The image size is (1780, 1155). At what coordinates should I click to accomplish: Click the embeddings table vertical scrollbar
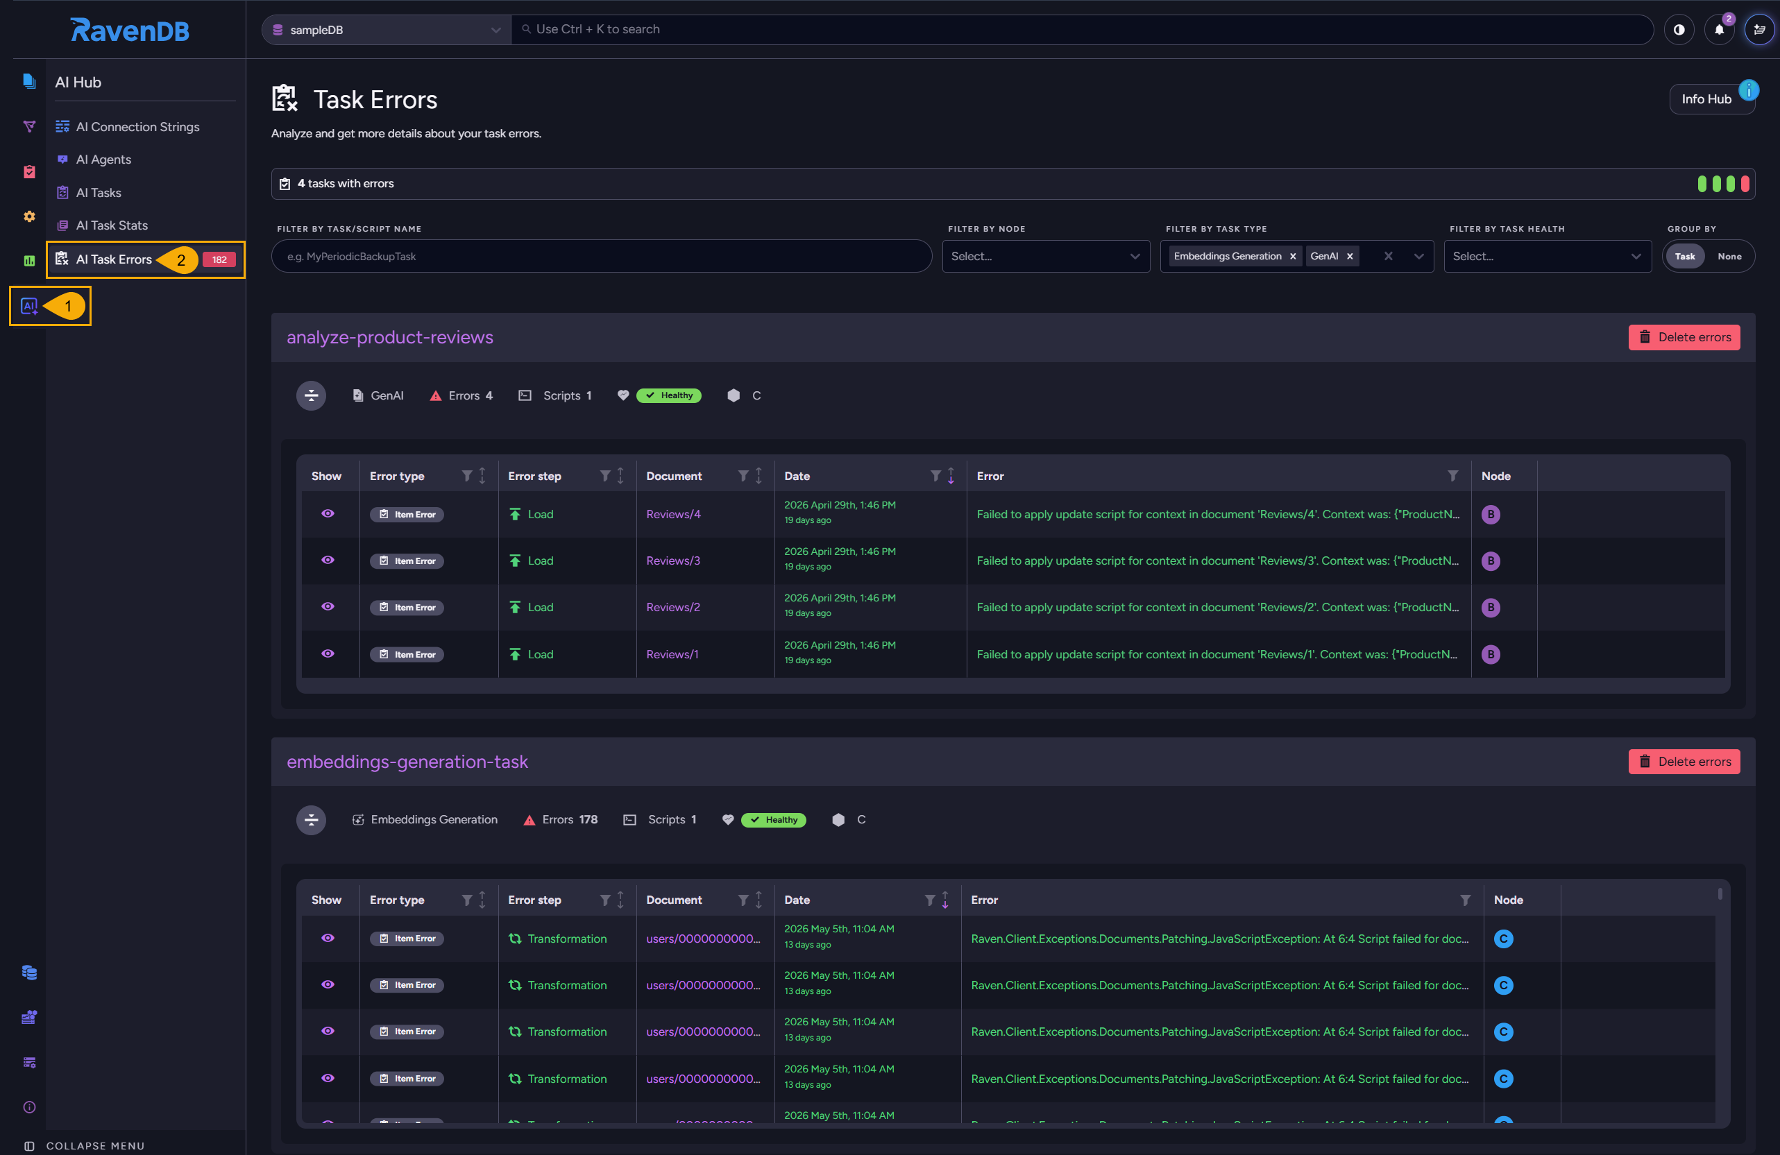pos(1720,894)
